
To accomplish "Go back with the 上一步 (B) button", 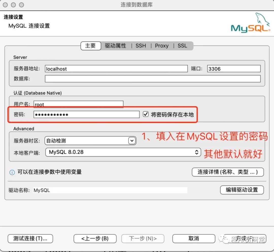I will tap(95, 239).
